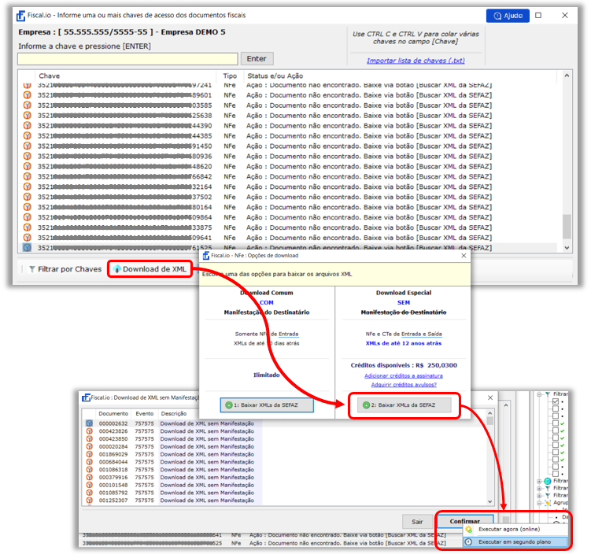Click XMLs de até 12 anos atrás text
591x558 pixels.
(x=403, y=343)
